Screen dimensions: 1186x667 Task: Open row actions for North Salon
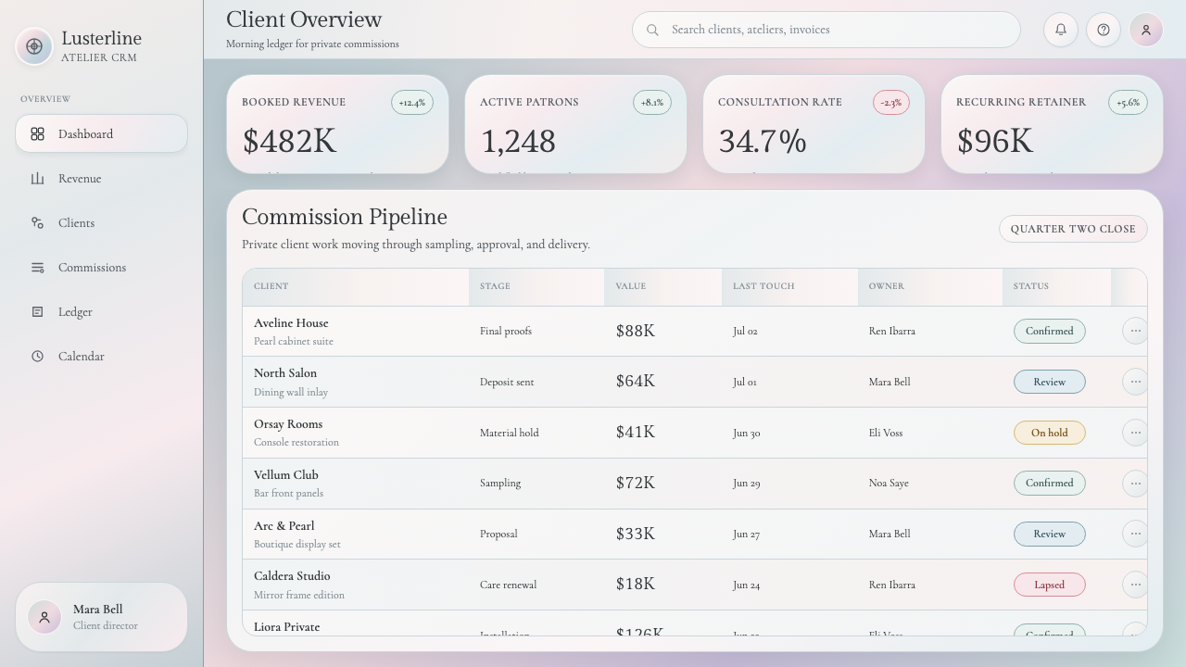click(1135, 382)
